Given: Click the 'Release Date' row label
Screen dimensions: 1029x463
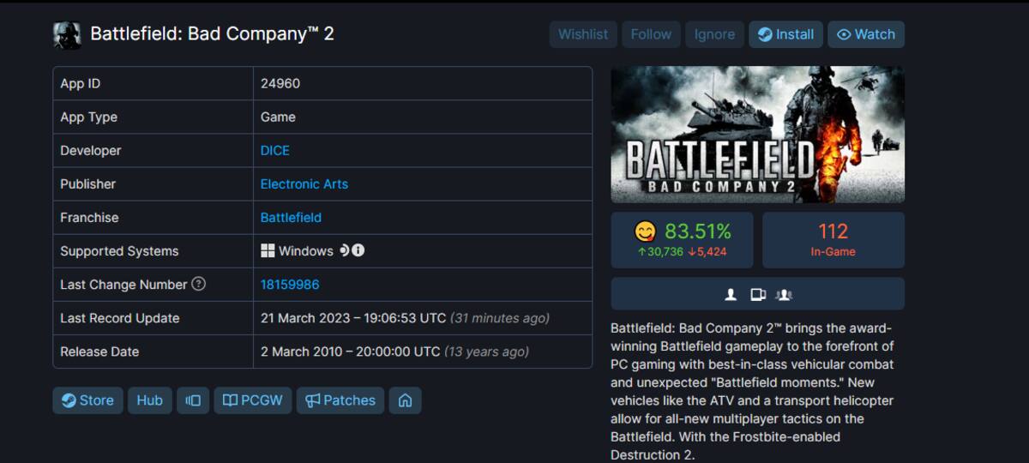Looking at the screenshot, I should [99, 351].
